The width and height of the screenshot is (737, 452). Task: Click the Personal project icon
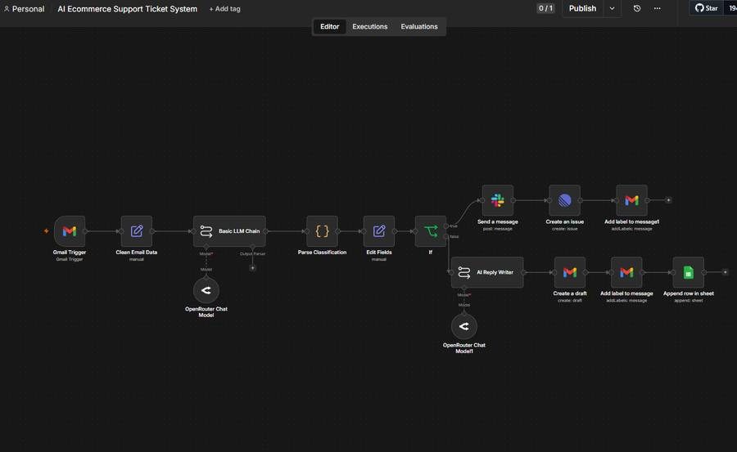click(x=7, y=9)
